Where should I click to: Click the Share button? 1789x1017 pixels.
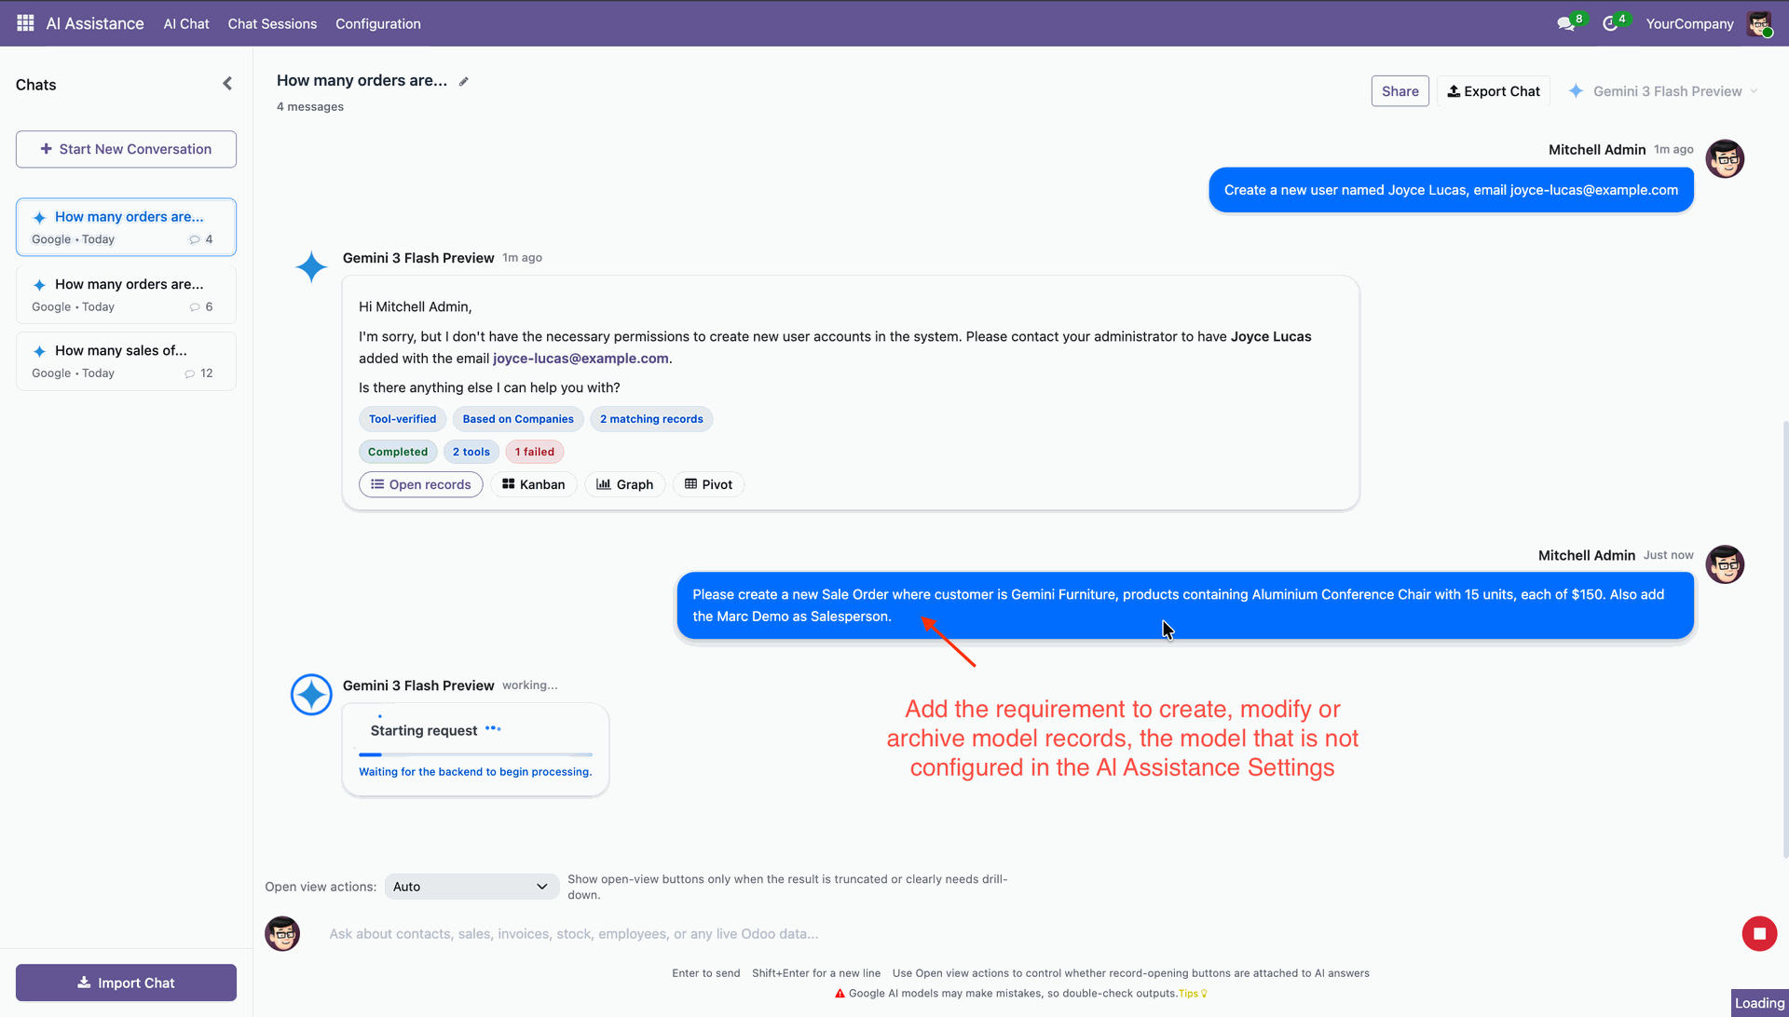point(1400,91)
